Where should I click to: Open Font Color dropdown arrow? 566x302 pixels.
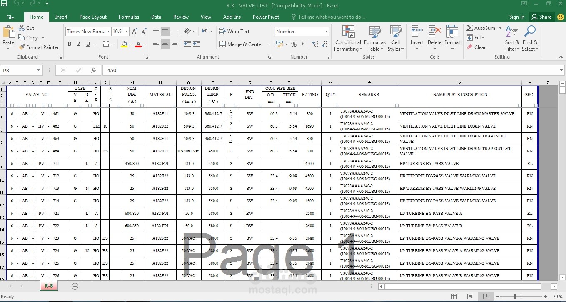[145, 44]
